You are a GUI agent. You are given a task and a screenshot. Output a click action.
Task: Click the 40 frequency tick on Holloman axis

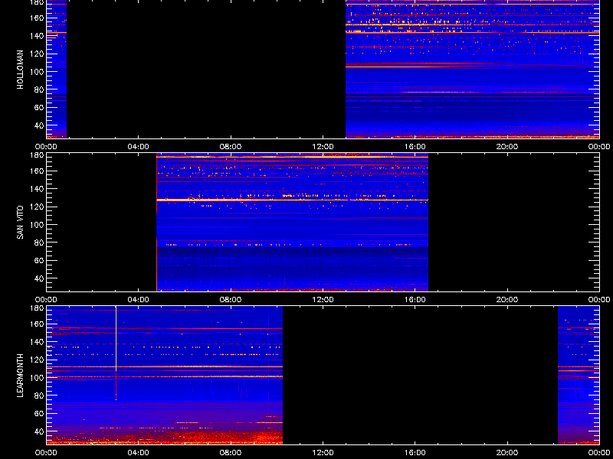click(39, 125)
